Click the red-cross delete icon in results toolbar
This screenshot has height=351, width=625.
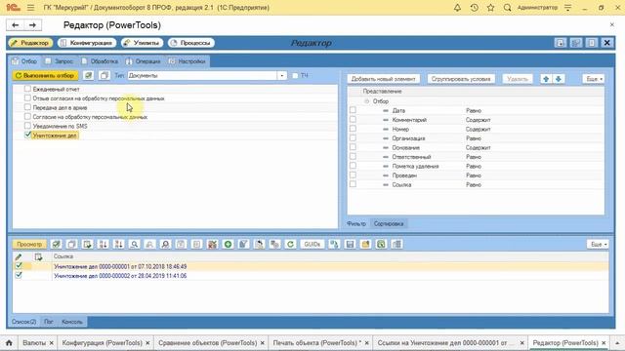pos(212,244)
